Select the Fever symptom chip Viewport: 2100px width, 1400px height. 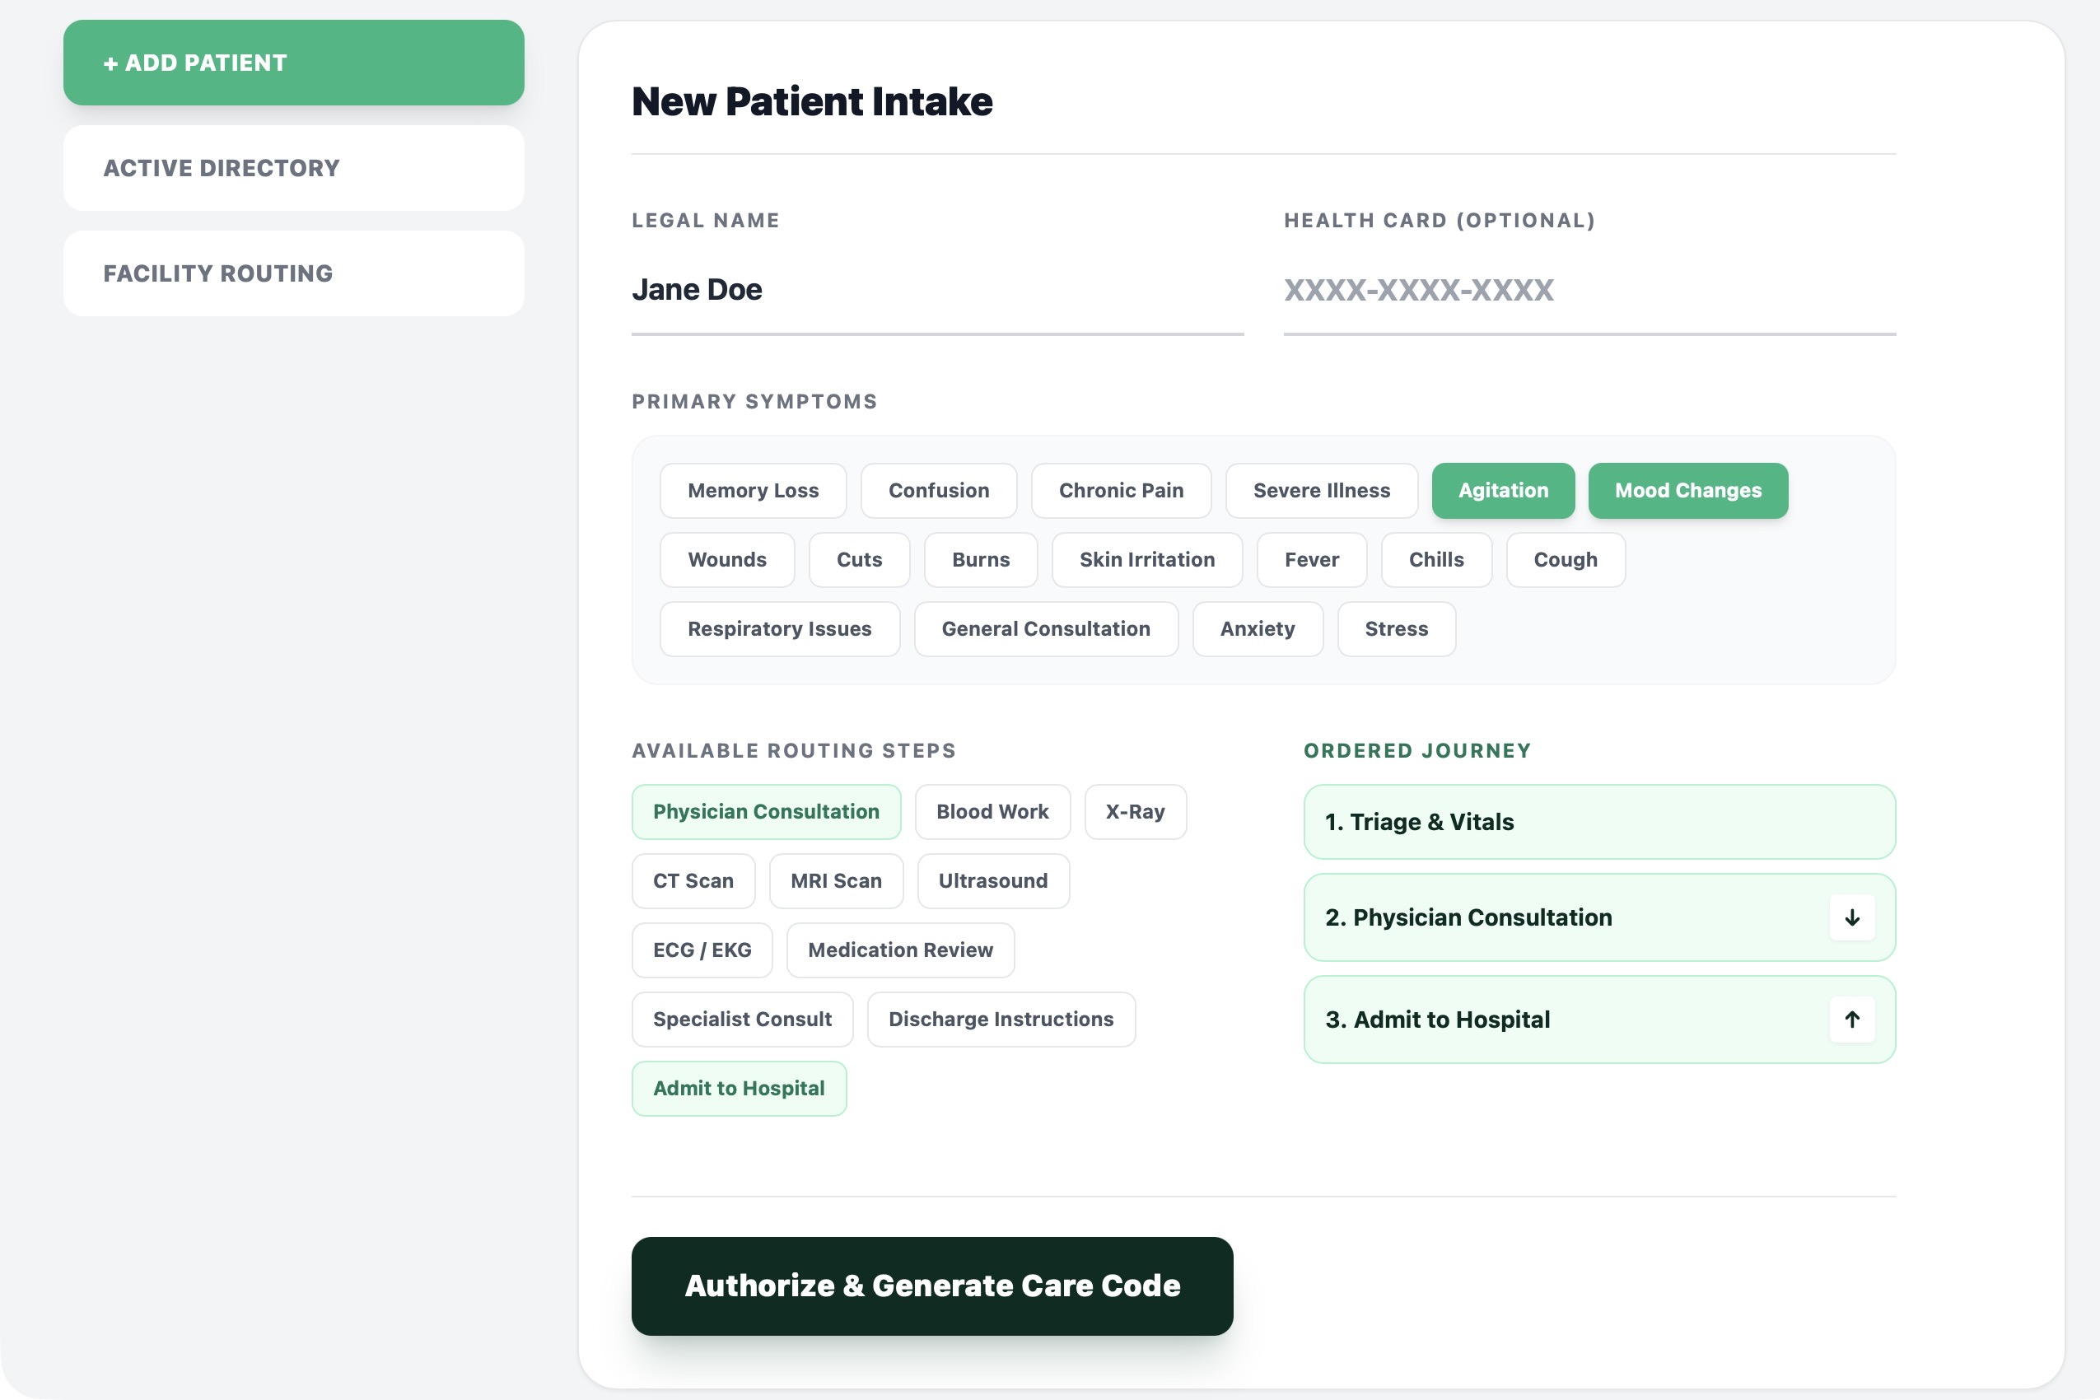(1311, 560)
